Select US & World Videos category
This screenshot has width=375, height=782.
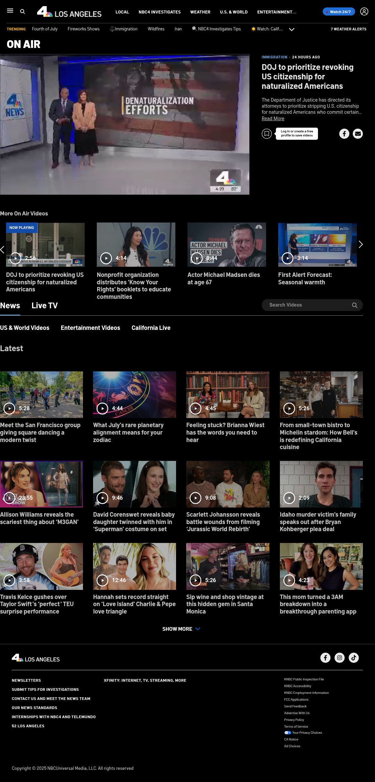pyautogui.click(x=25, y=328)
